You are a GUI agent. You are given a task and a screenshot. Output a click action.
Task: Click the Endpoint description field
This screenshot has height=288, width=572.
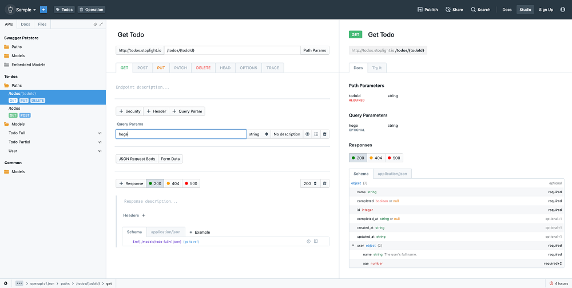(x=223, y=87)
